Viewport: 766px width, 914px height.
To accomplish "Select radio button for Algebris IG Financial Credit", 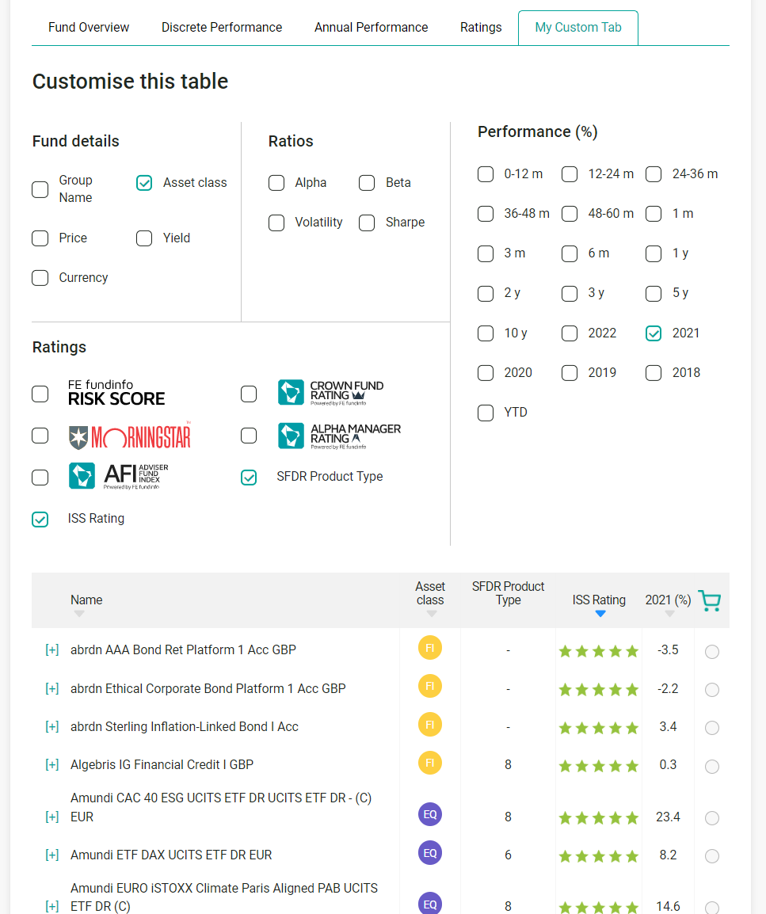I will (x=712, y=766).
